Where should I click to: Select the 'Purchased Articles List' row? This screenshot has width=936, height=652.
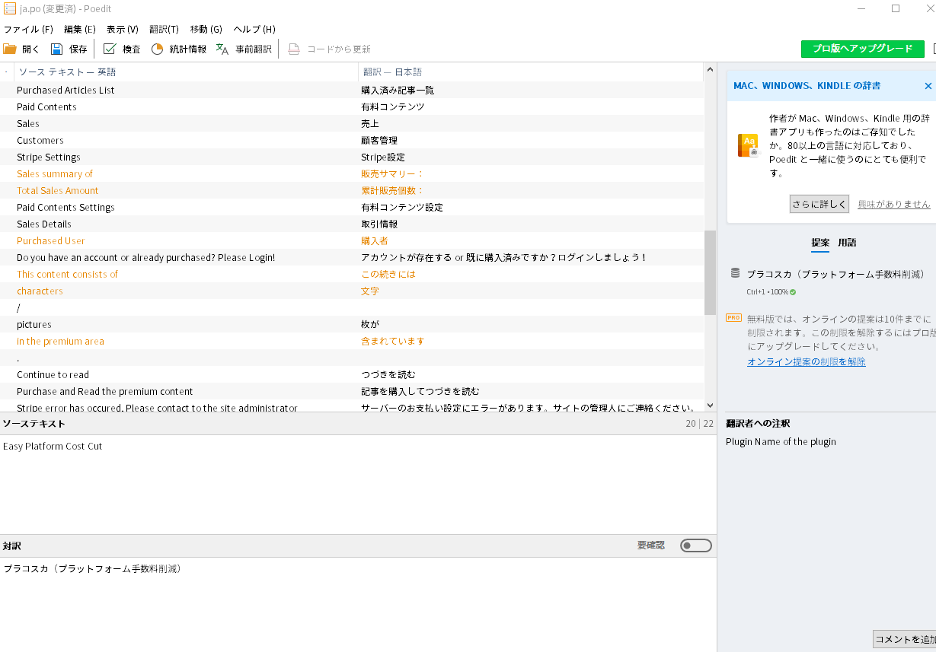click(x=352, y=90)
